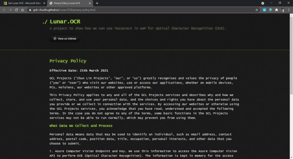
Task: Open the blue U extension
Action: tap(264, 10)
